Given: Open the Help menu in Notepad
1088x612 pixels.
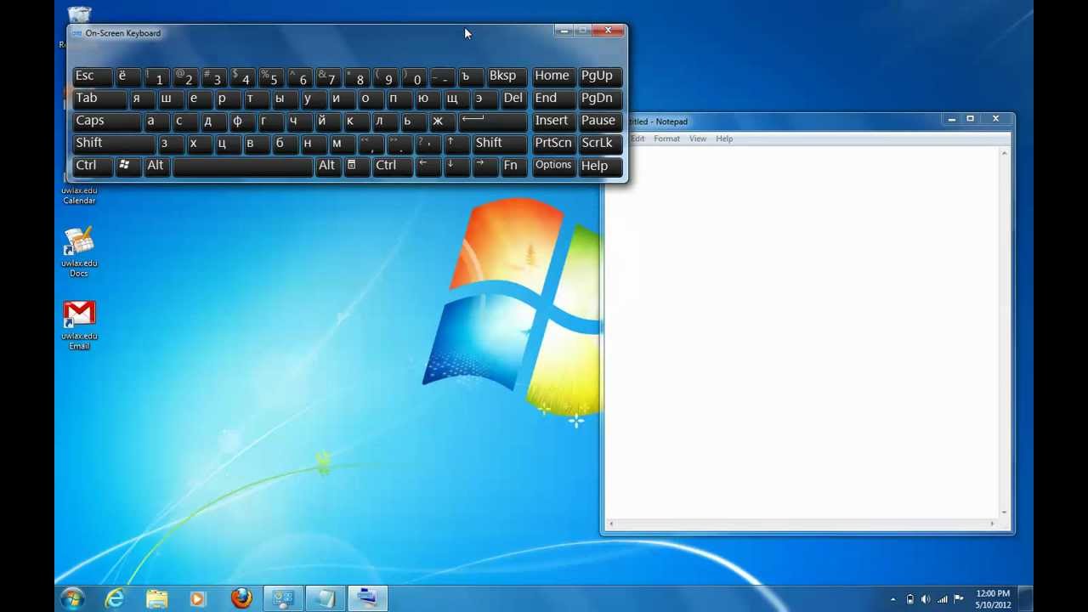Looking at the screenshot, I should [724, 139].
